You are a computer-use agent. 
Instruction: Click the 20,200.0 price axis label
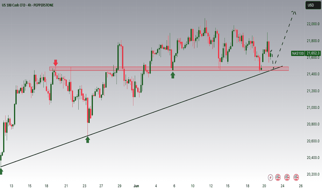(x=313, y=174)
